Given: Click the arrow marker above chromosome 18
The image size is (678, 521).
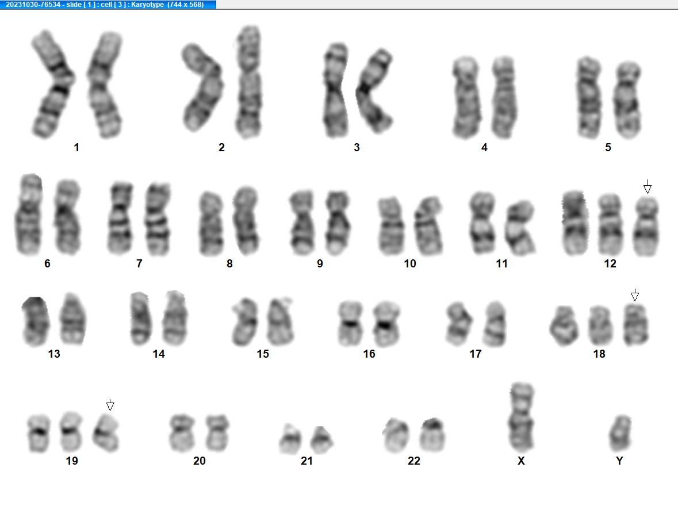Looking at the screenshot, I should point(635,295).
